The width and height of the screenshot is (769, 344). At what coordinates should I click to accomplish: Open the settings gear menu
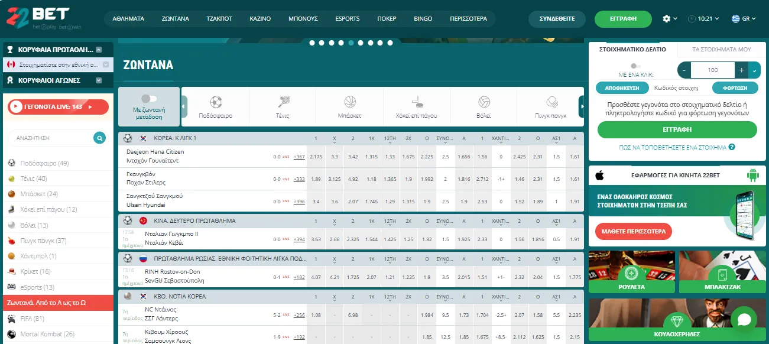pos(667,19)
